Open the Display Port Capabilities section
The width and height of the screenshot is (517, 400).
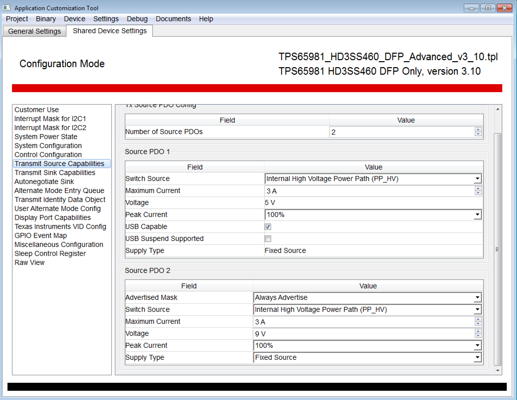point(52,217)
